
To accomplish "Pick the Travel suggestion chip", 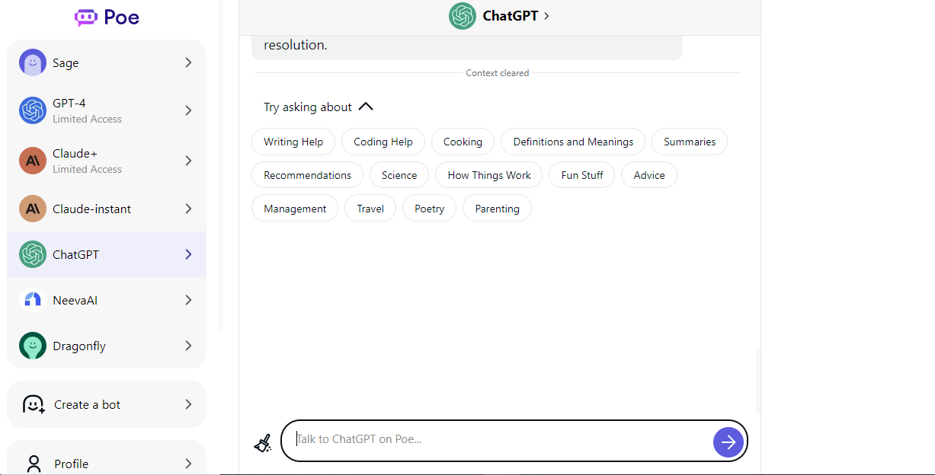I will tap(370, 209).
